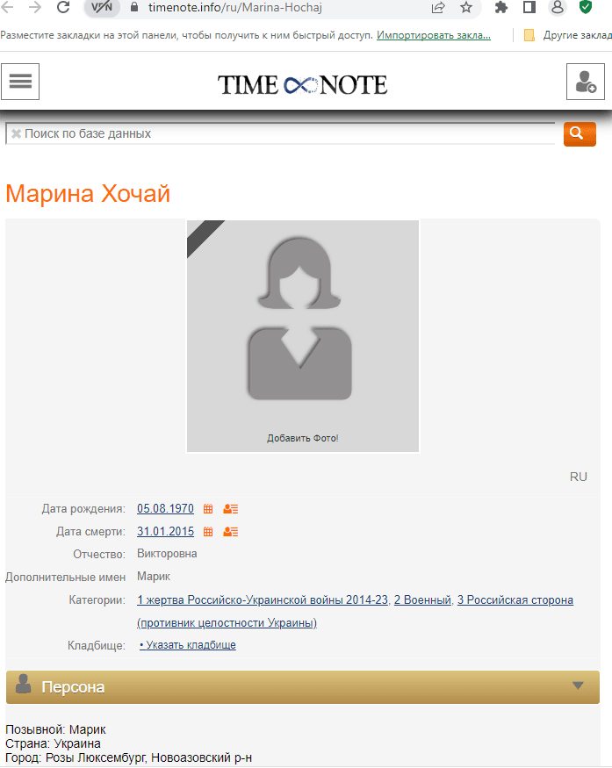
Task: Click the browser forward arrow
Action: point(35,7)
